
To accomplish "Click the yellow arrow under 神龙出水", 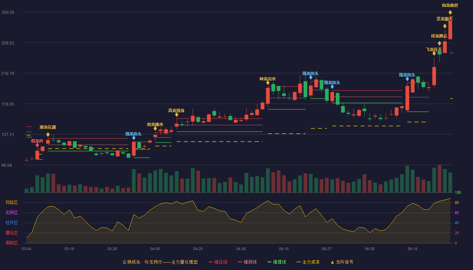I will [268, 83].
